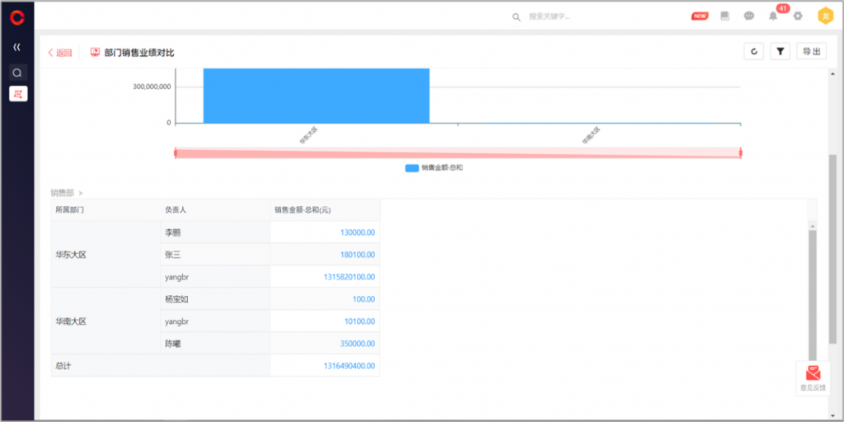The image size is (844, 422).
Task: Click the 返回 back link
Action: click(60, 53)
